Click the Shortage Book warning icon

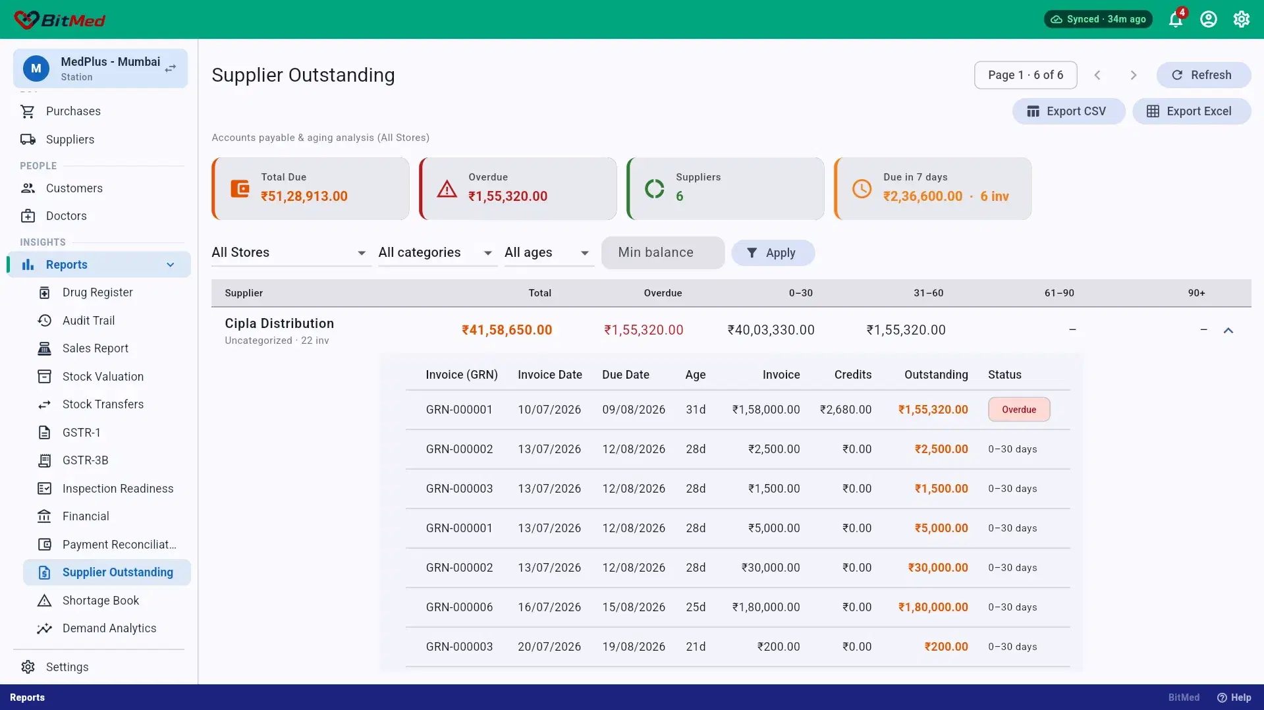click(x=44, y=601)
